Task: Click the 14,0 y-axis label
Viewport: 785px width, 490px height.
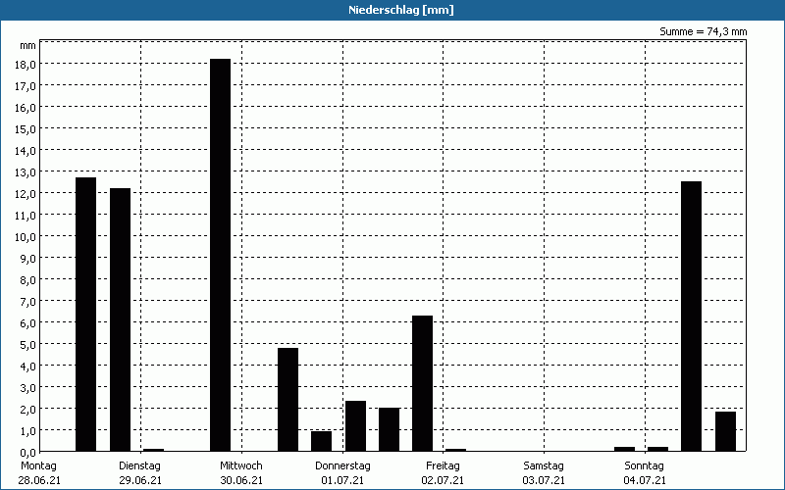Action: click(x=26, y=151)
